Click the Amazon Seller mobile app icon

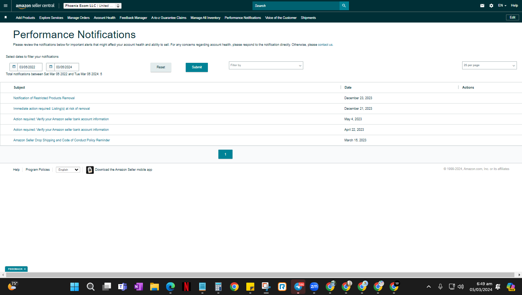point(90,170)
